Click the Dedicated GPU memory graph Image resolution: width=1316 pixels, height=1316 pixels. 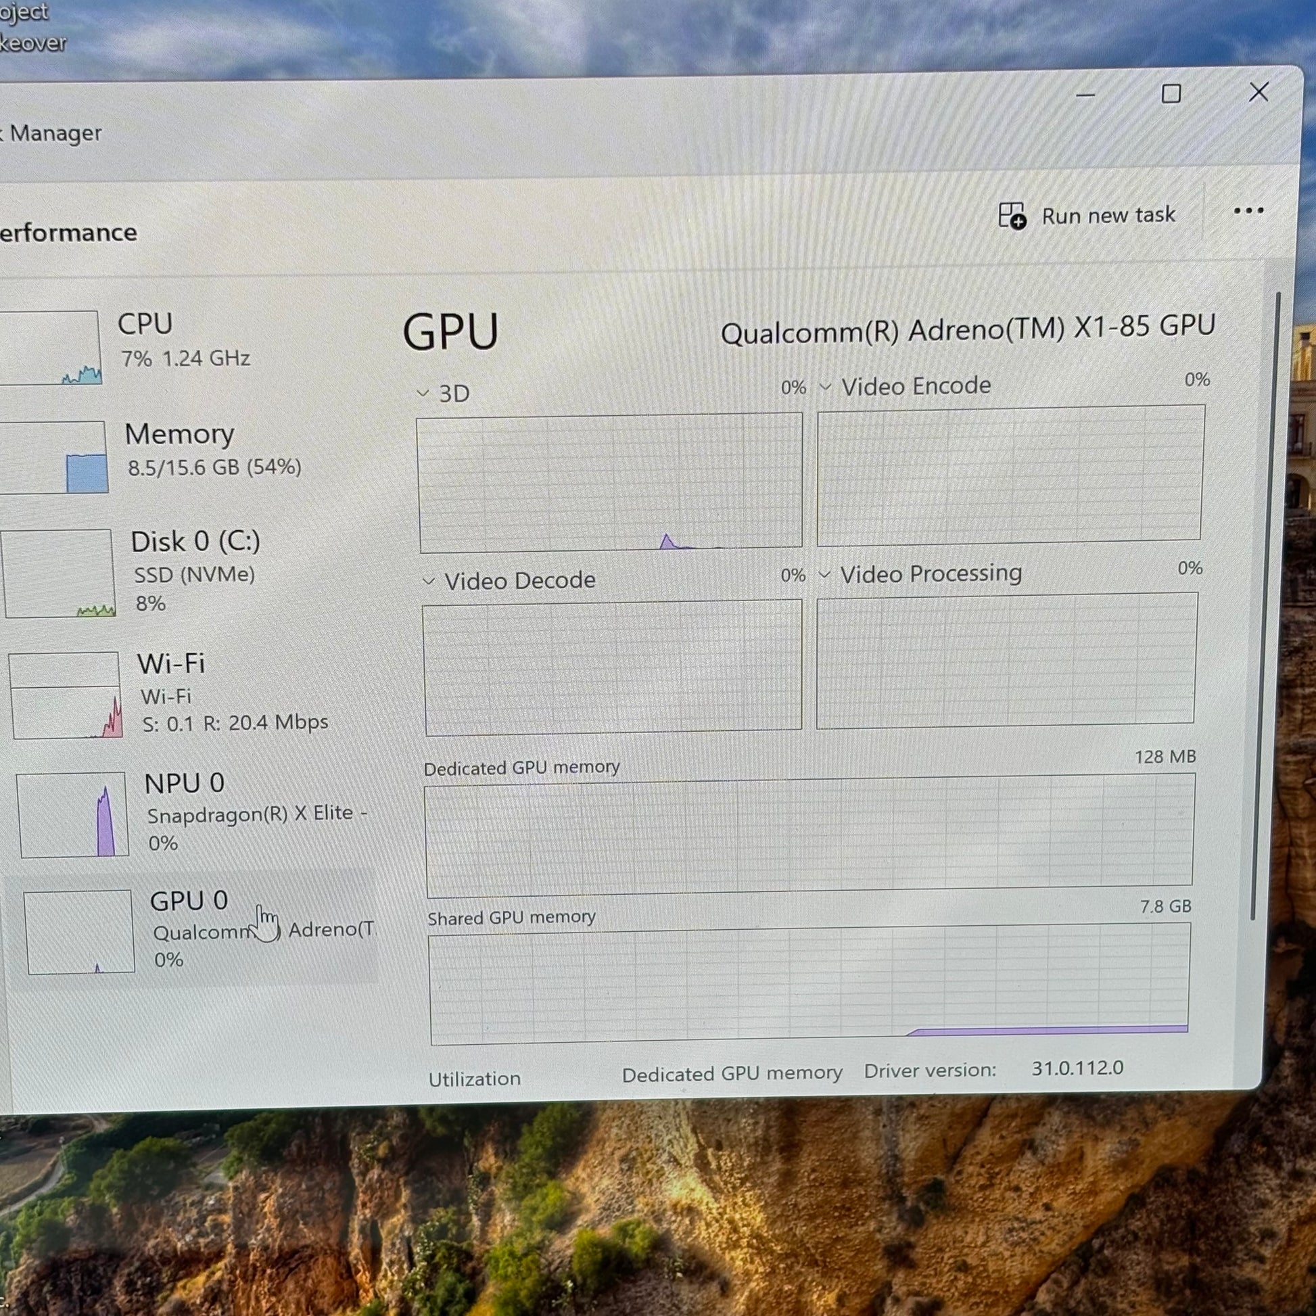coord(809,836)
